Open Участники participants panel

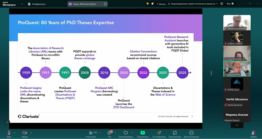[91, 134]
